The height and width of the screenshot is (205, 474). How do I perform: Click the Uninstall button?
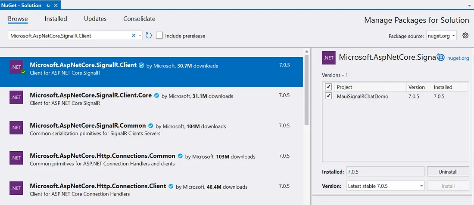point(448,171)
